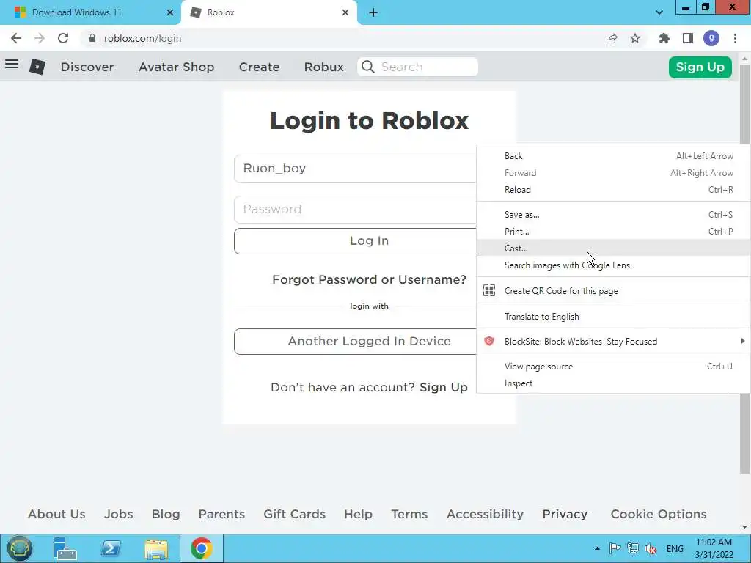Viewport: 751px width, 563px height.
Task: Open the Roblox hamburger menu
Action: click(12, 64)
